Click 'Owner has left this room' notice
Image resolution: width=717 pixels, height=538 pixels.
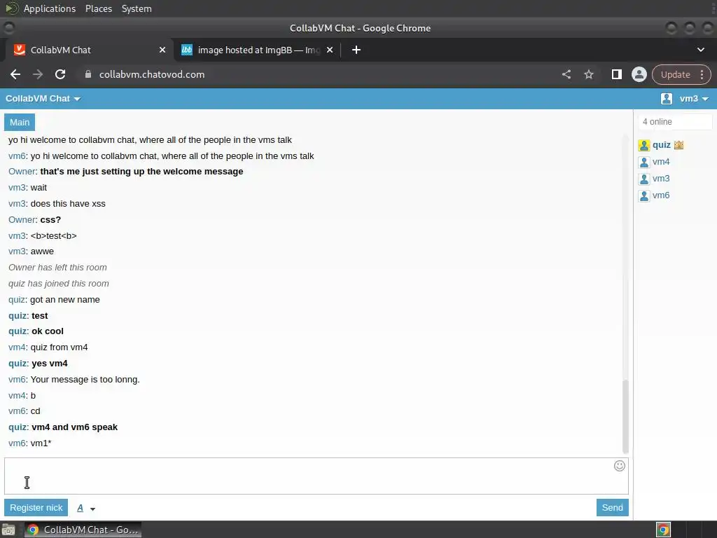(57, 268)
